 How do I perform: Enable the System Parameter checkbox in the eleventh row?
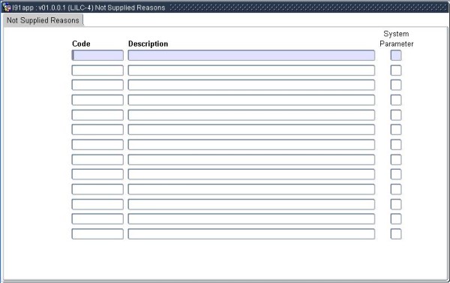click(396, 204)
